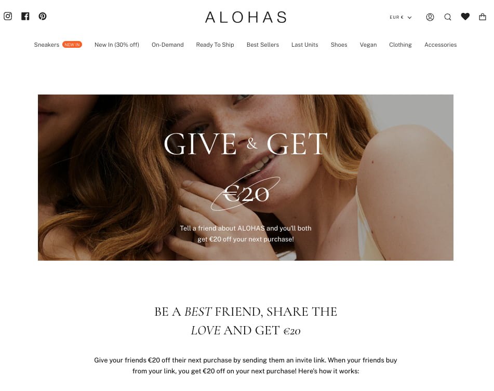Open the Clothing menu item
Screen dimensions: 494x391
click(400, 45)
